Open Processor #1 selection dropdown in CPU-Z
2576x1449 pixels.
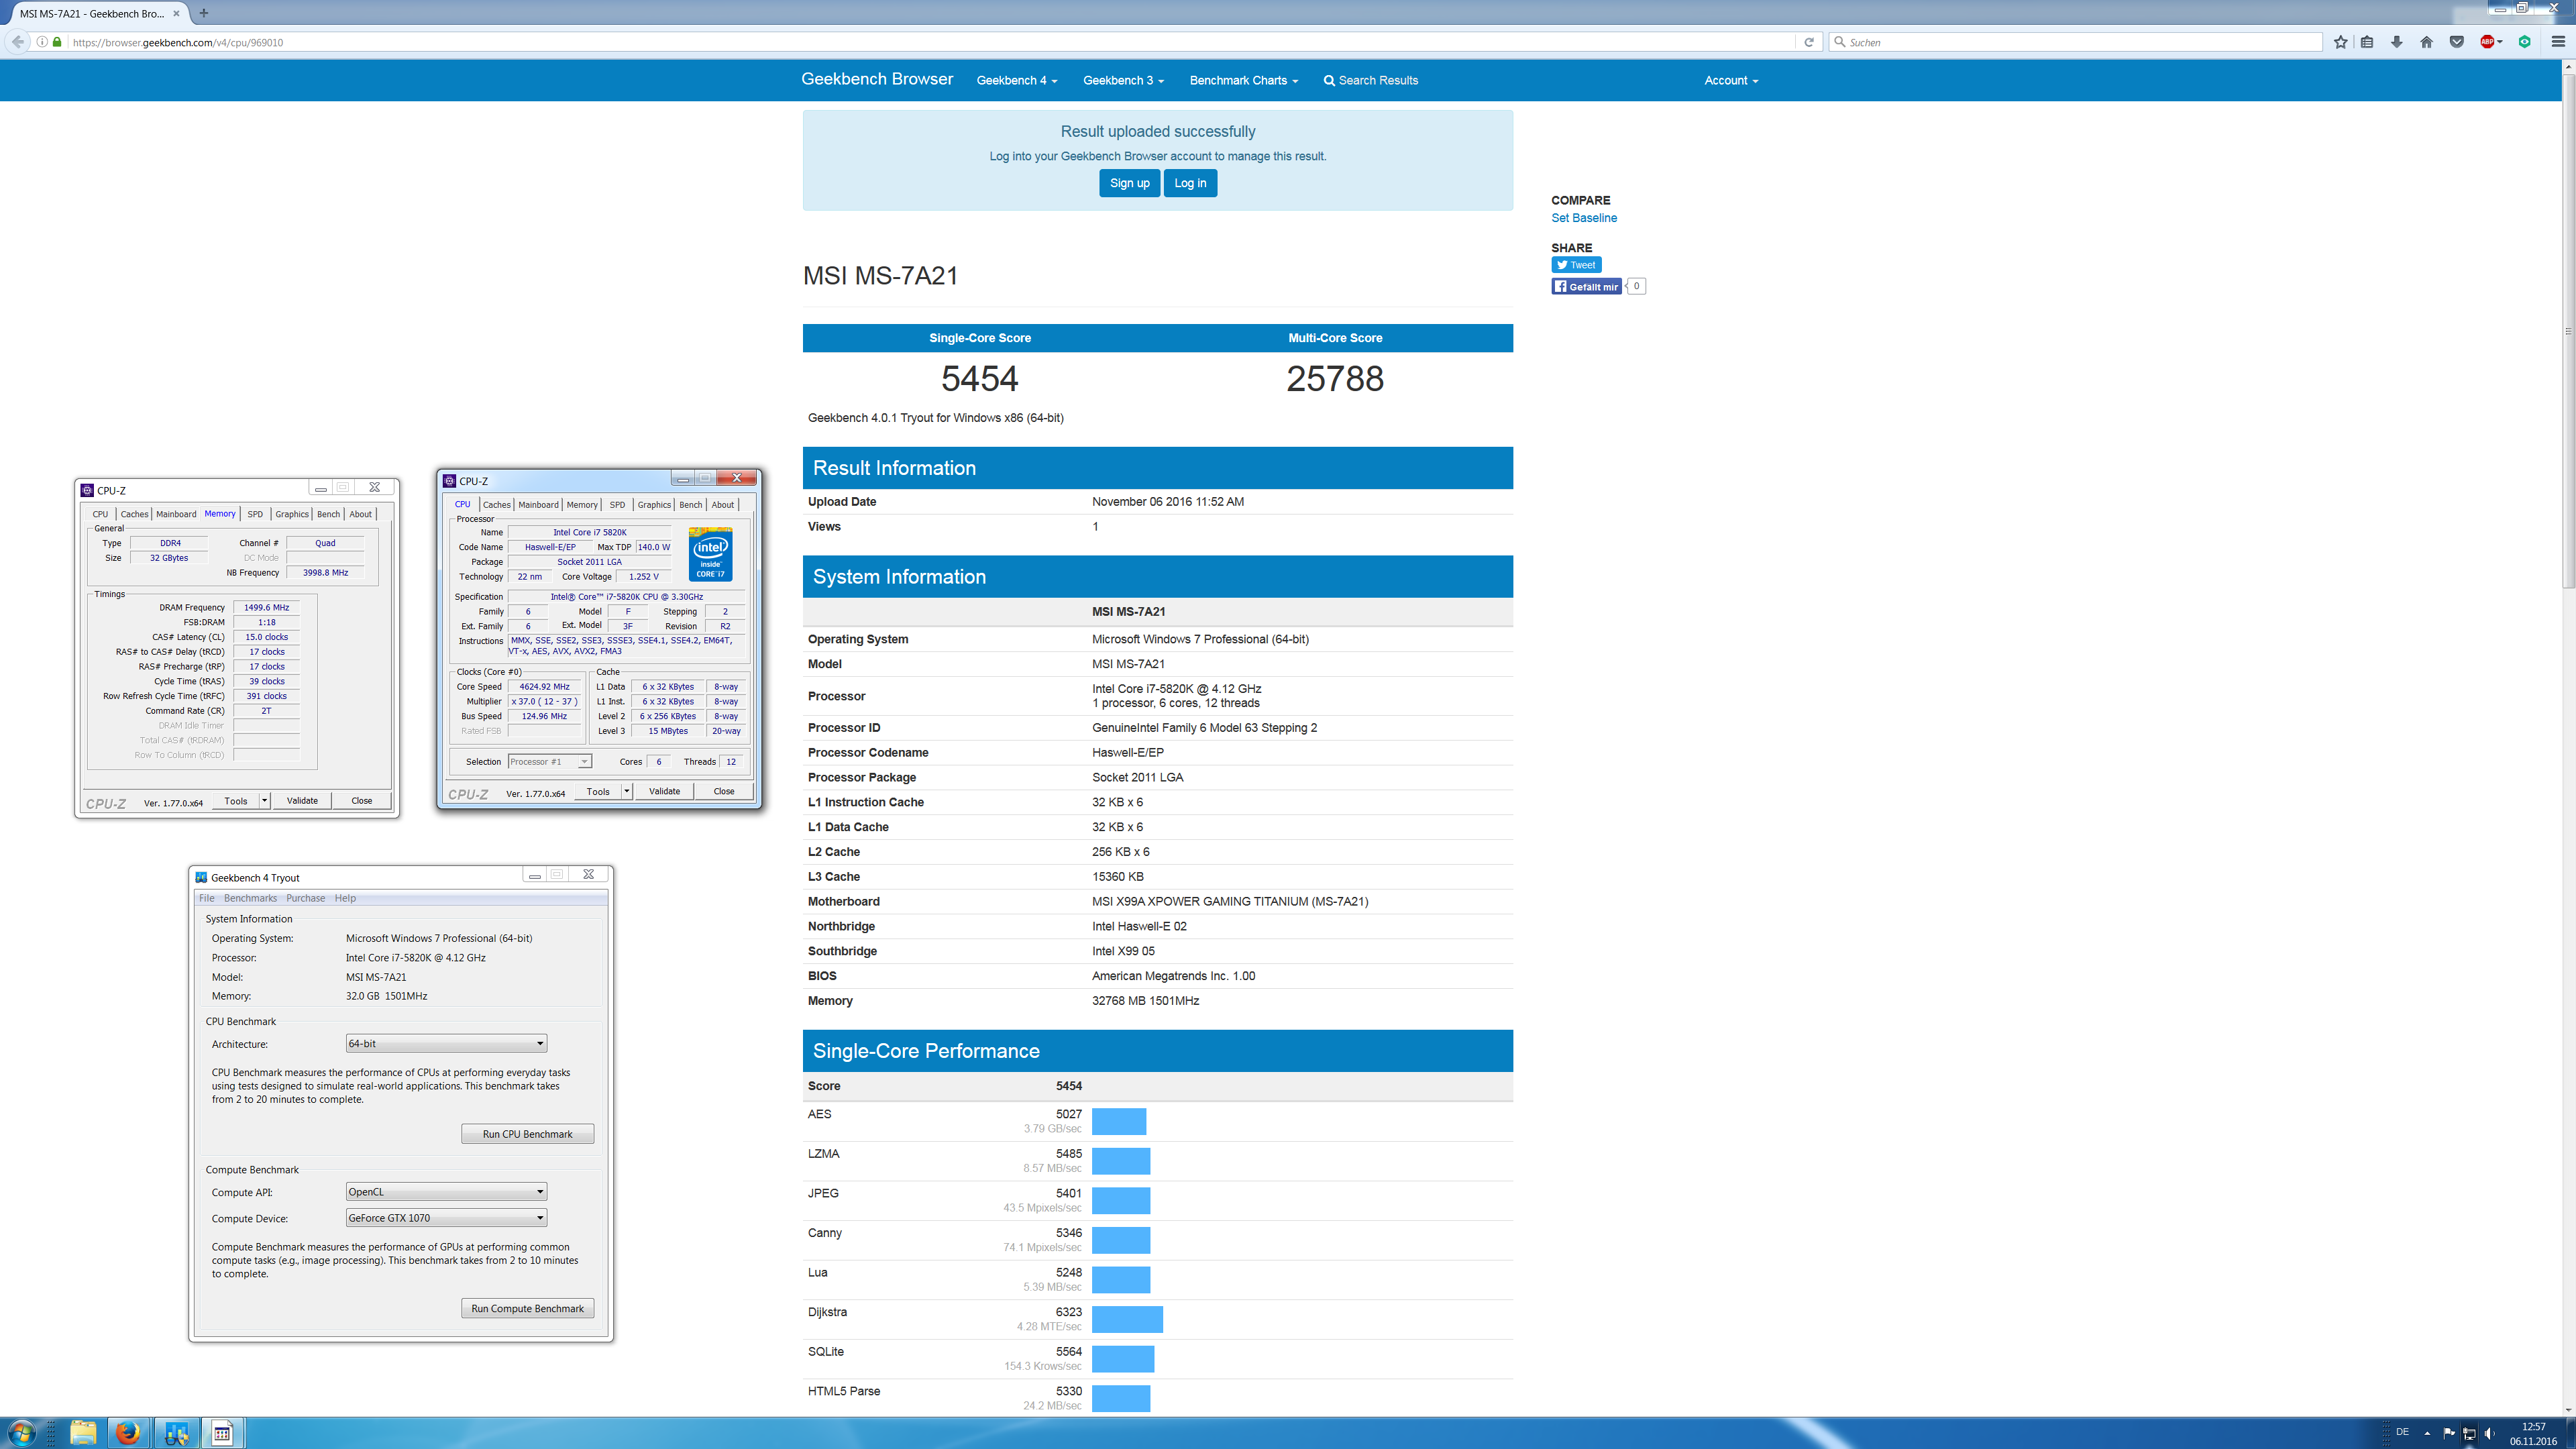click(550, 762)
